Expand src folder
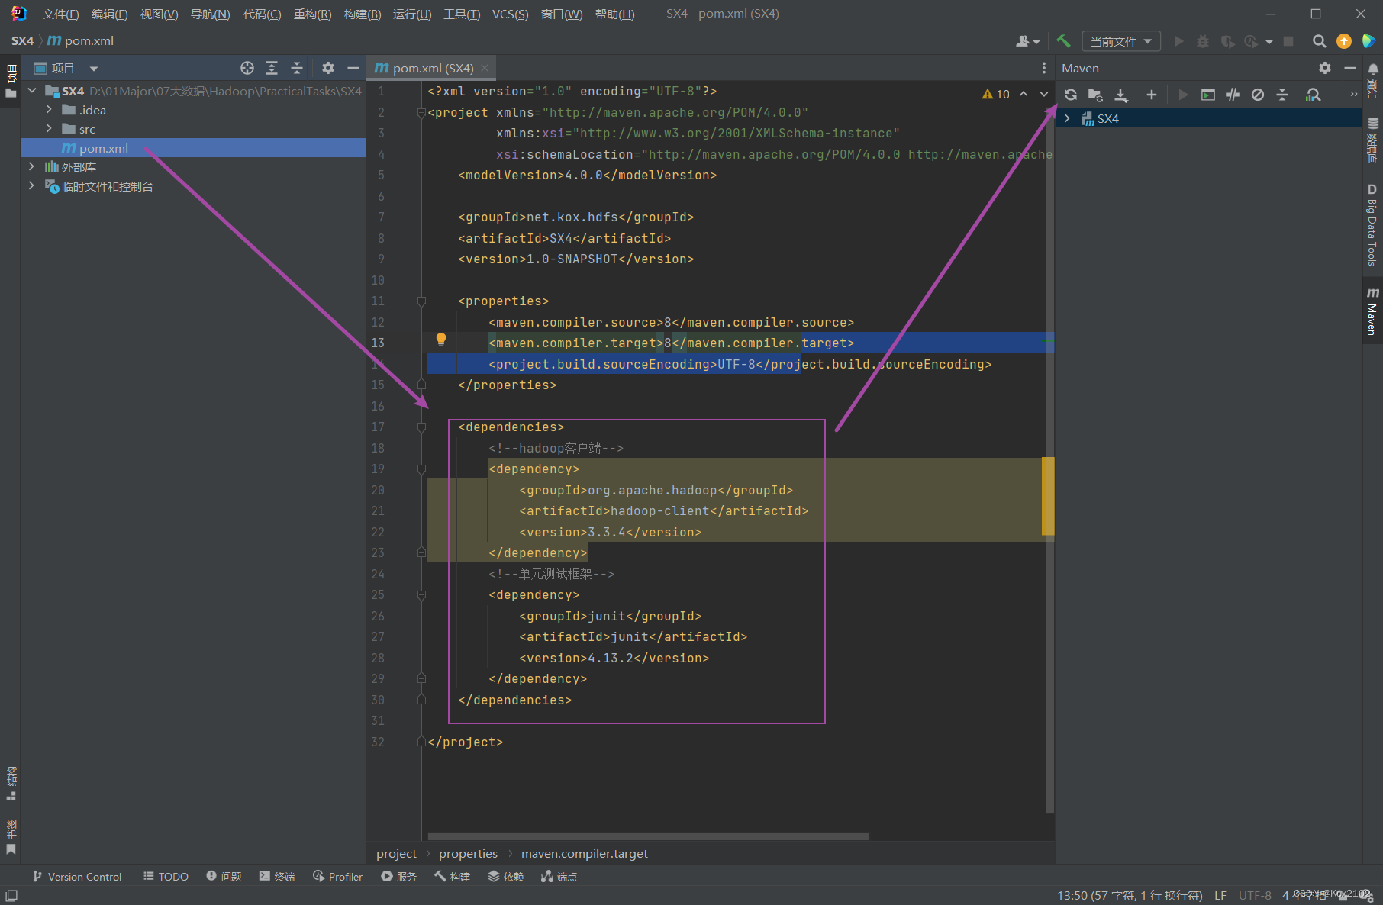 click(x=49, y=129)
